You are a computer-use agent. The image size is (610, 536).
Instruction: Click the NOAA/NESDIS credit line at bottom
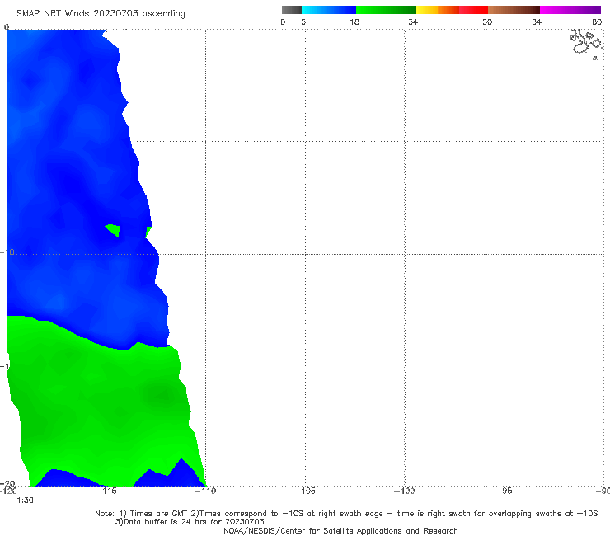(340, 531)
